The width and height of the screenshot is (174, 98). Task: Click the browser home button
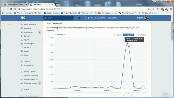[15, 9]
